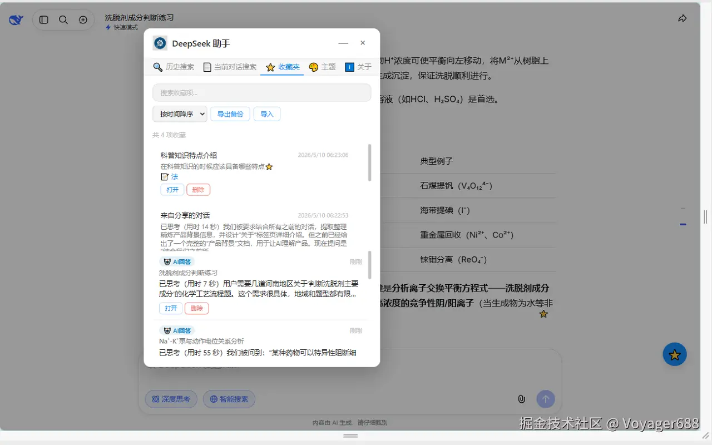Open the 主题 tab
This screenshot has height=445, width=712.
[322, 67]
